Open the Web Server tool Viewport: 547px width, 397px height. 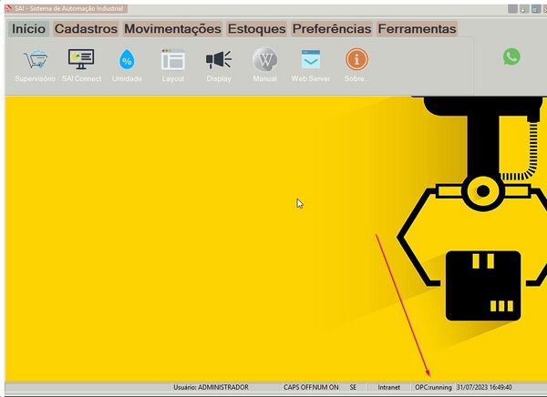(311, 61)
